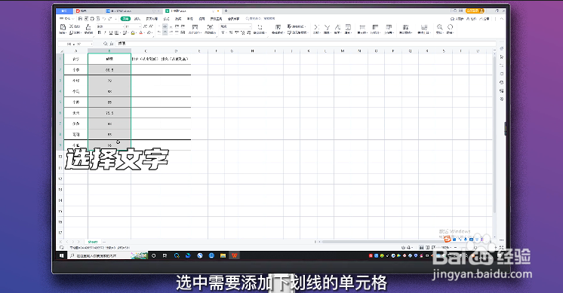
Task: Select column B header
Action: tap(109, 51)
